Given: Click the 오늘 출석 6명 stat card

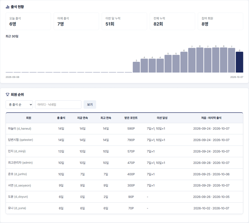Looking at the screenshot, I should pos(28,21).
